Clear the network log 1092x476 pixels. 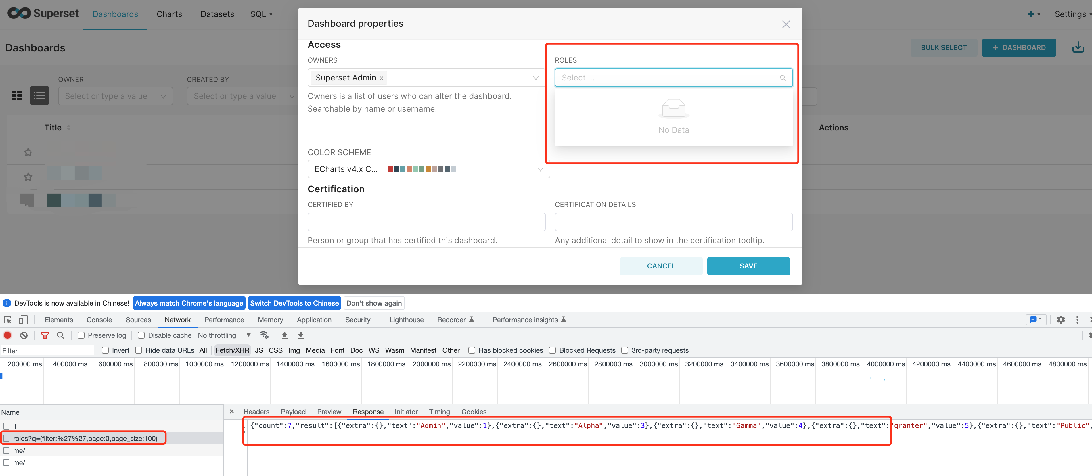(x=23, y=335)
